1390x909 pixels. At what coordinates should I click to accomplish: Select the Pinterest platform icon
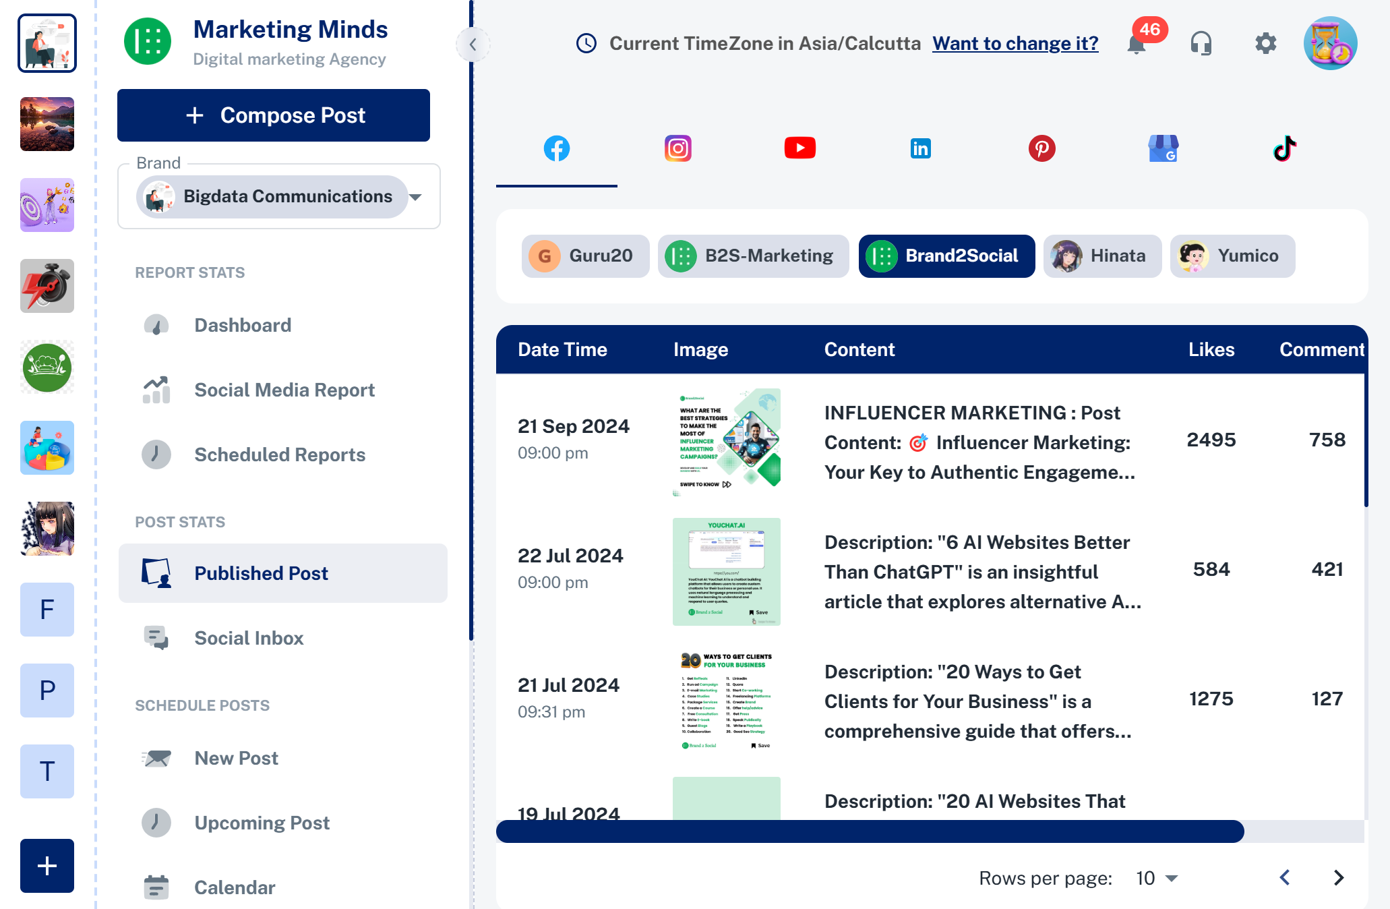point(1041,148)
